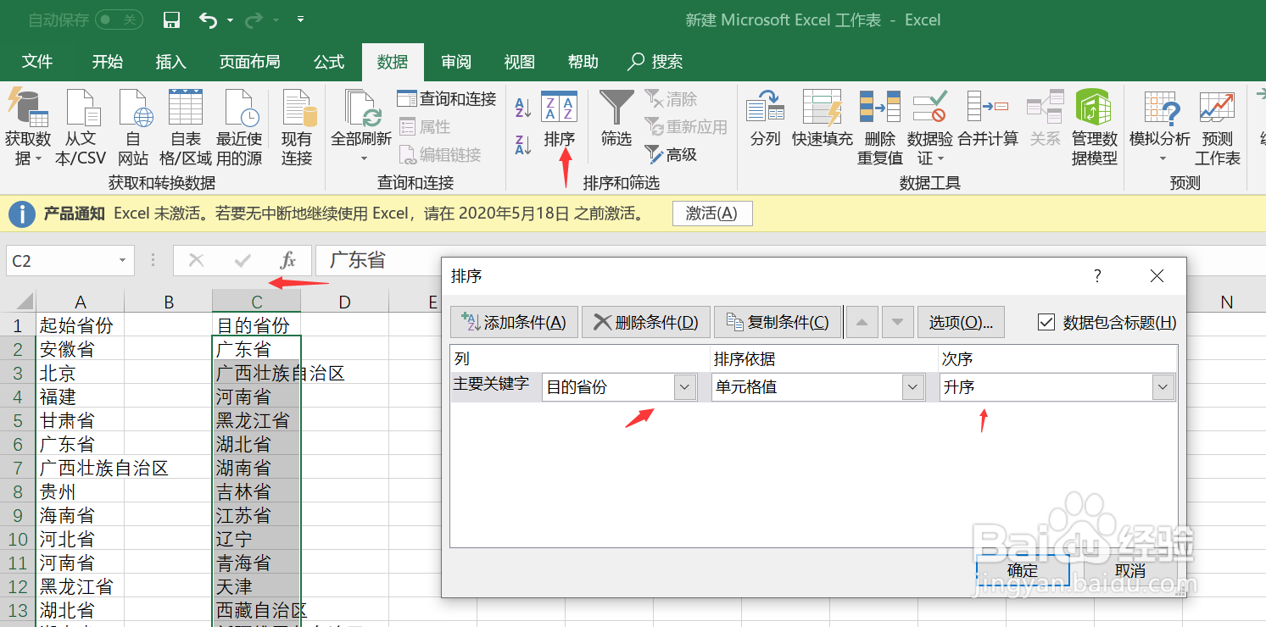Select cell A1 起始省份
Viewport: 1266px width, 627px height.
pos(81,325)
